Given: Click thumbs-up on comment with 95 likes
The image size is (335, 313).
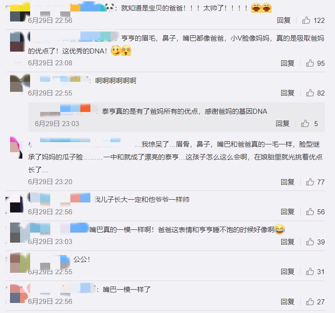Looking at the screenshot, I should tap(310, 63).
